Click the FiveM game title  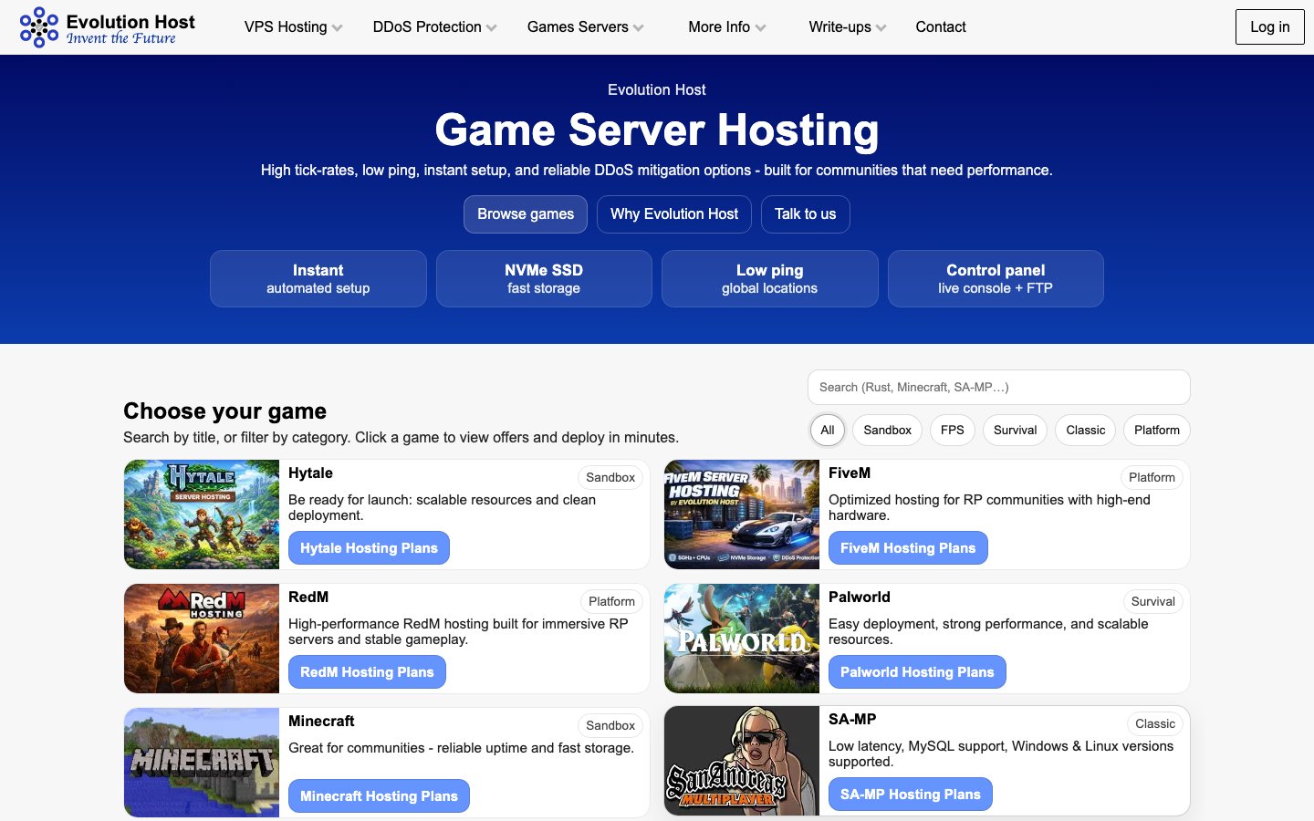tap(850, 473)
